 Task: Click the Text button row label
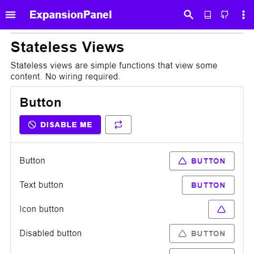[x=42, y=185]
